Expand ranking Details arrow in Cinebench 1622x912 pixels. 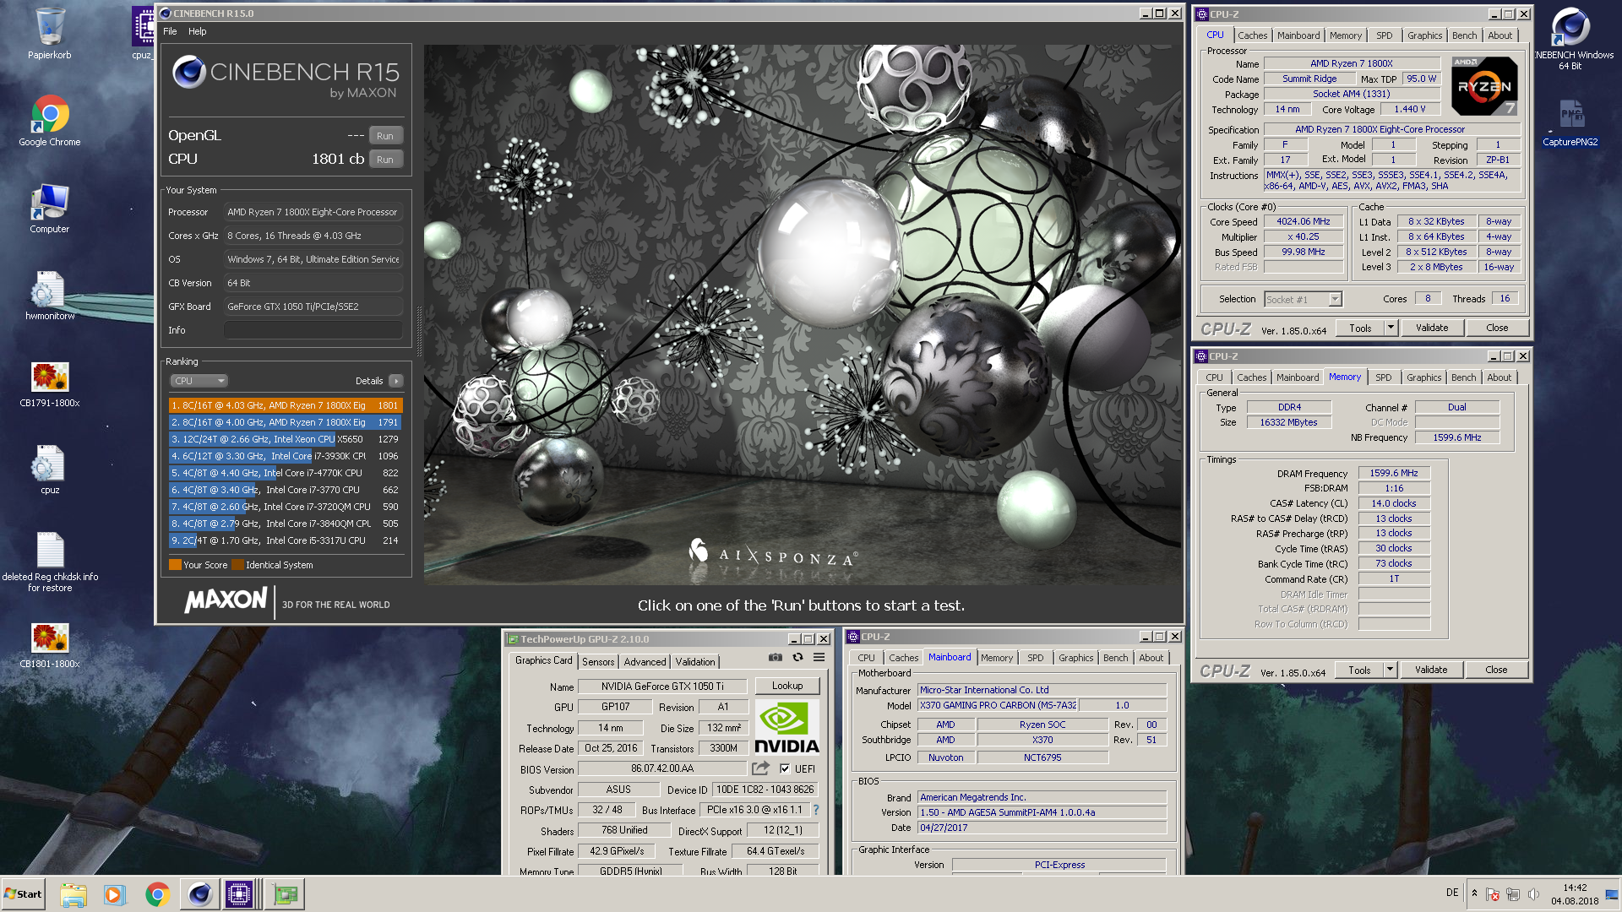coord(395,381)
